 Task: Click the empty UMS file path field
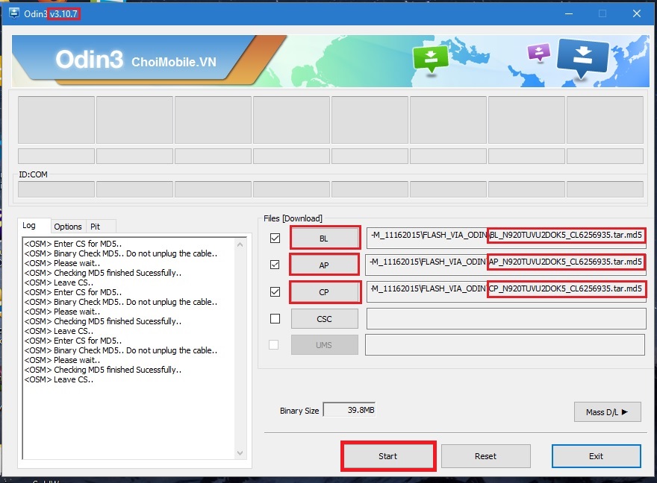pos(505,345)
